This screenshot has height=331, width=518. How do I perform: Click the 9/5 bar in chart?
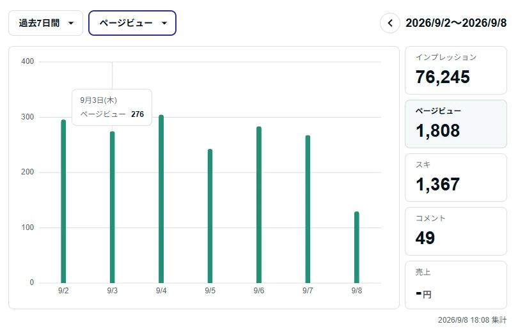tap(210, 216)
